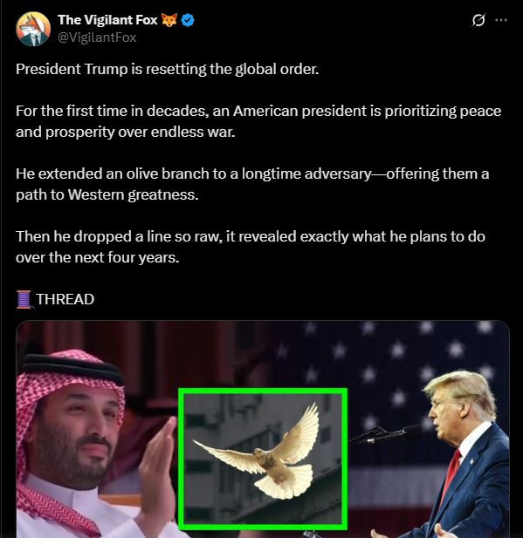The height and width of the screenshot is (538, 523).
Task: Click the "dropped a line so raw" paragraph
Action: tap(251, 247)
